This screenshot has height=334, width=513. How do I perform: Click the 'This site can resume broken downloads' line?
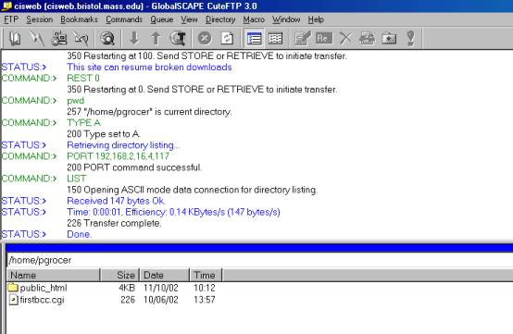coord(149,67)
